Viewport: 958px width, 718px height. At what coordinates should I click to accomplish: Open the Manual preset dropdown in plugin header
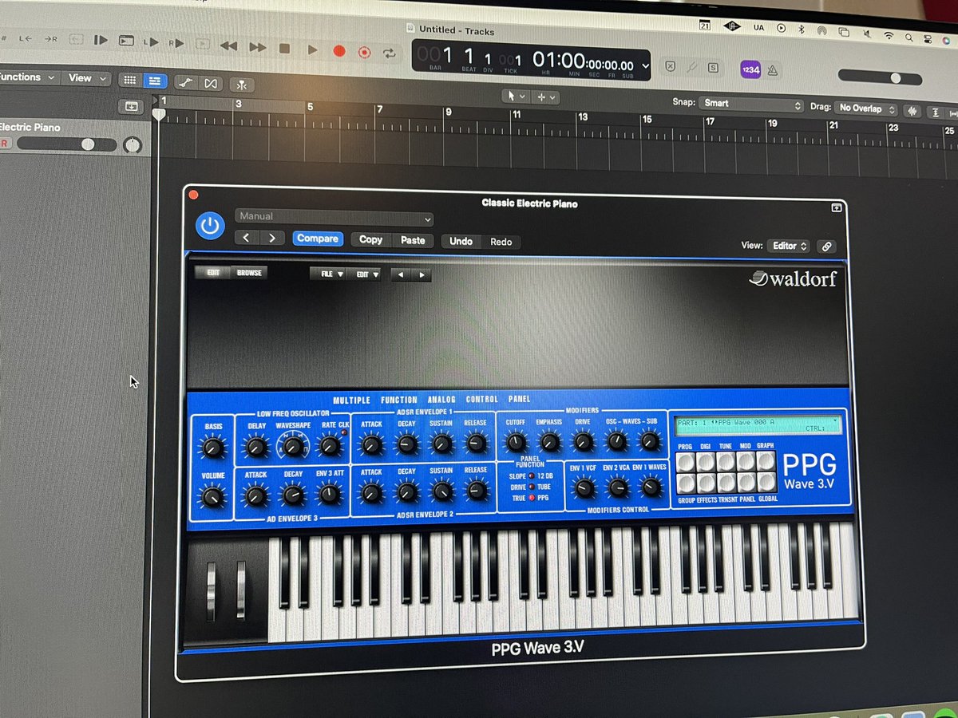335,217
